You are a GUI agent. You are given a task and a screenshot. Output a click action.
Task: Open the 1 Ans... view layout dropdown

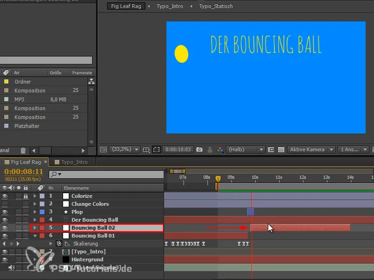click(x=353, y=149)
